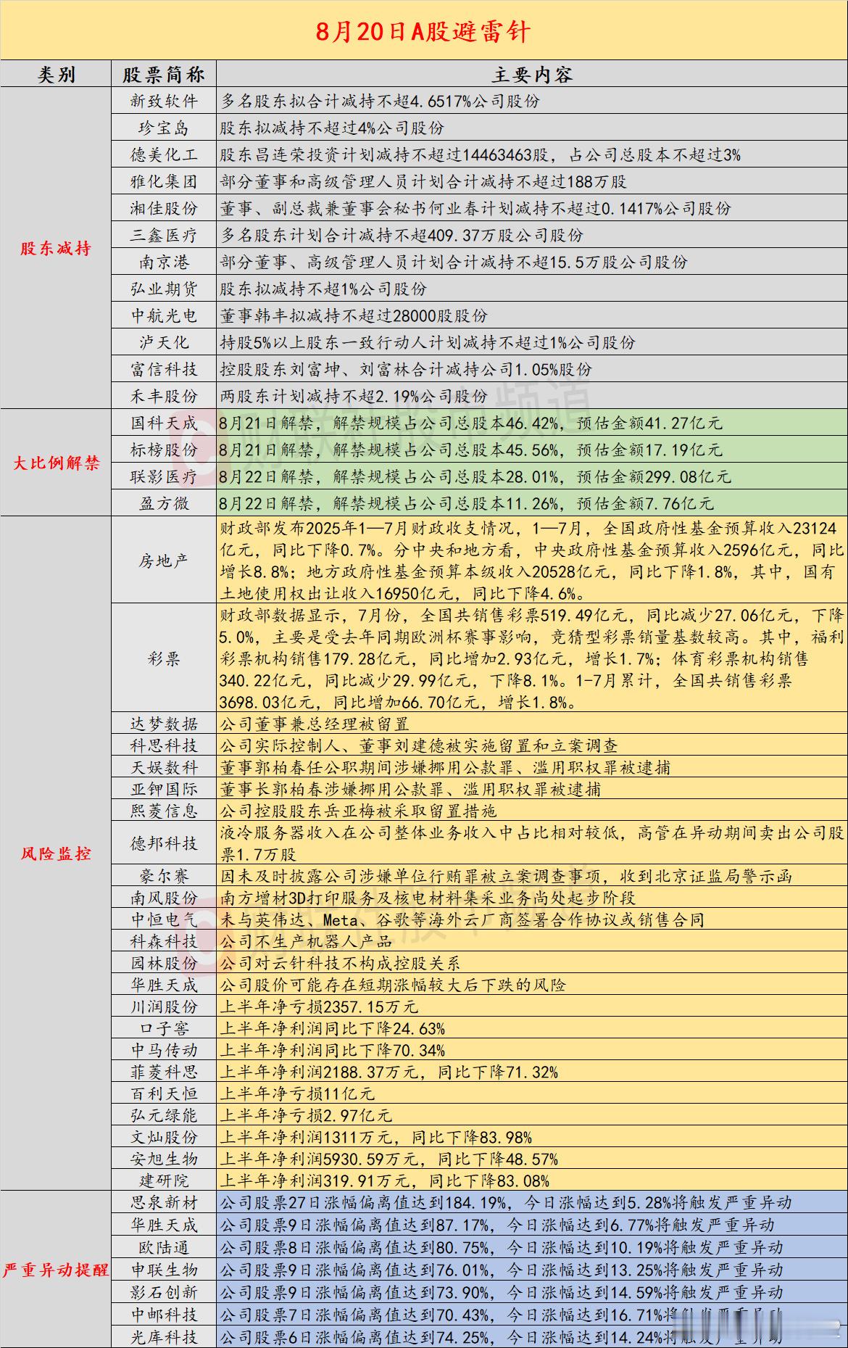Click stock name '中邮科技'
Image resolution: width=848 pixels, height=1348 pixels.
pyautogui.click(x=164, y=1315)
